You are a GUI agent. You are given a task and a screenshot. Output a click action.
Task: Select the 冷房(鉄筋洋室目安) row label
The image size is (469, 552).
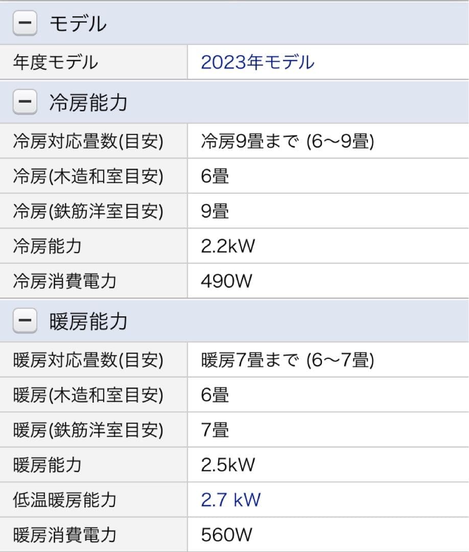(88, 211)
